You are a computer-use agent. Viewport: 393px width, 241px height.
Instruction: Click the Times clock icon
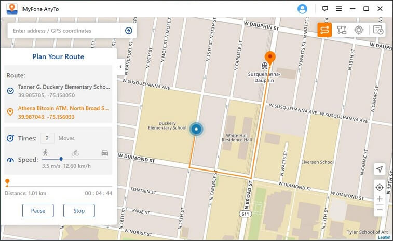(10, 138)
